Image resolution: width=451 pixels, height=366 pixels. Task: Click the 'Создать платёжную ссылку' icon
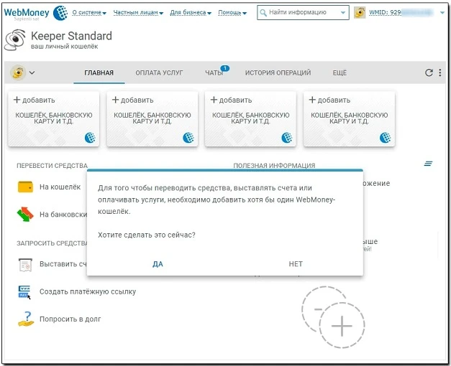tap(26, 291)
